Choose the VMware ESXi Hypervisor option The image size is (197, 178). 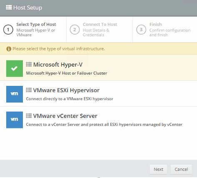point(98,94)
